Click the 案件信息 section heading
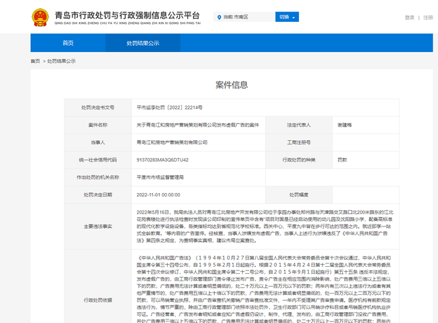The image size is (438, 323). click(x=232, y=85)
